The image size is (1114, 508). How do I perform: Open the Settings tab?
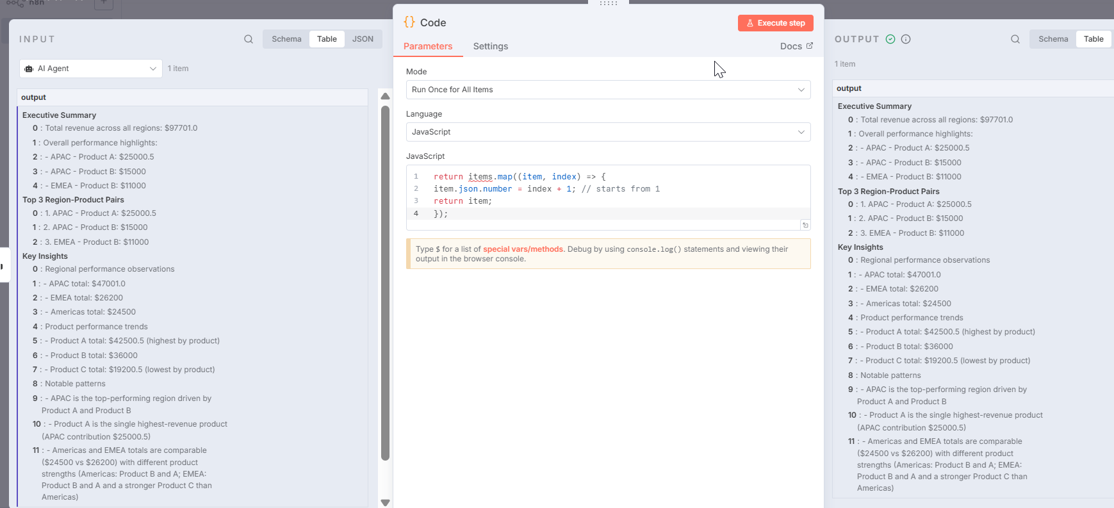click(490, 46)
